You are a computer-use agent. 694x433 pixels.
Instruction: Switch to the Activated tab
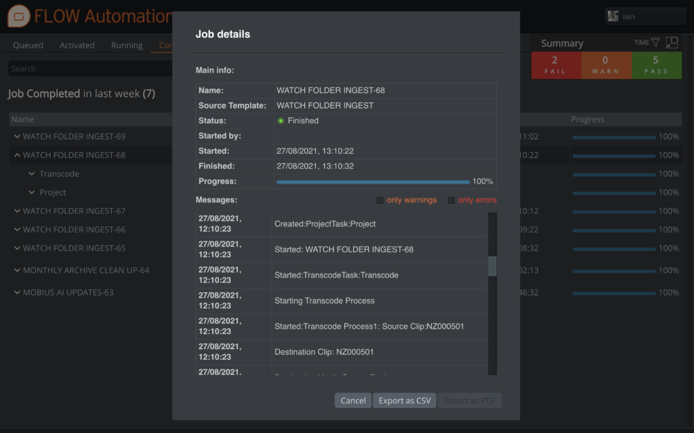pos(77,45)
